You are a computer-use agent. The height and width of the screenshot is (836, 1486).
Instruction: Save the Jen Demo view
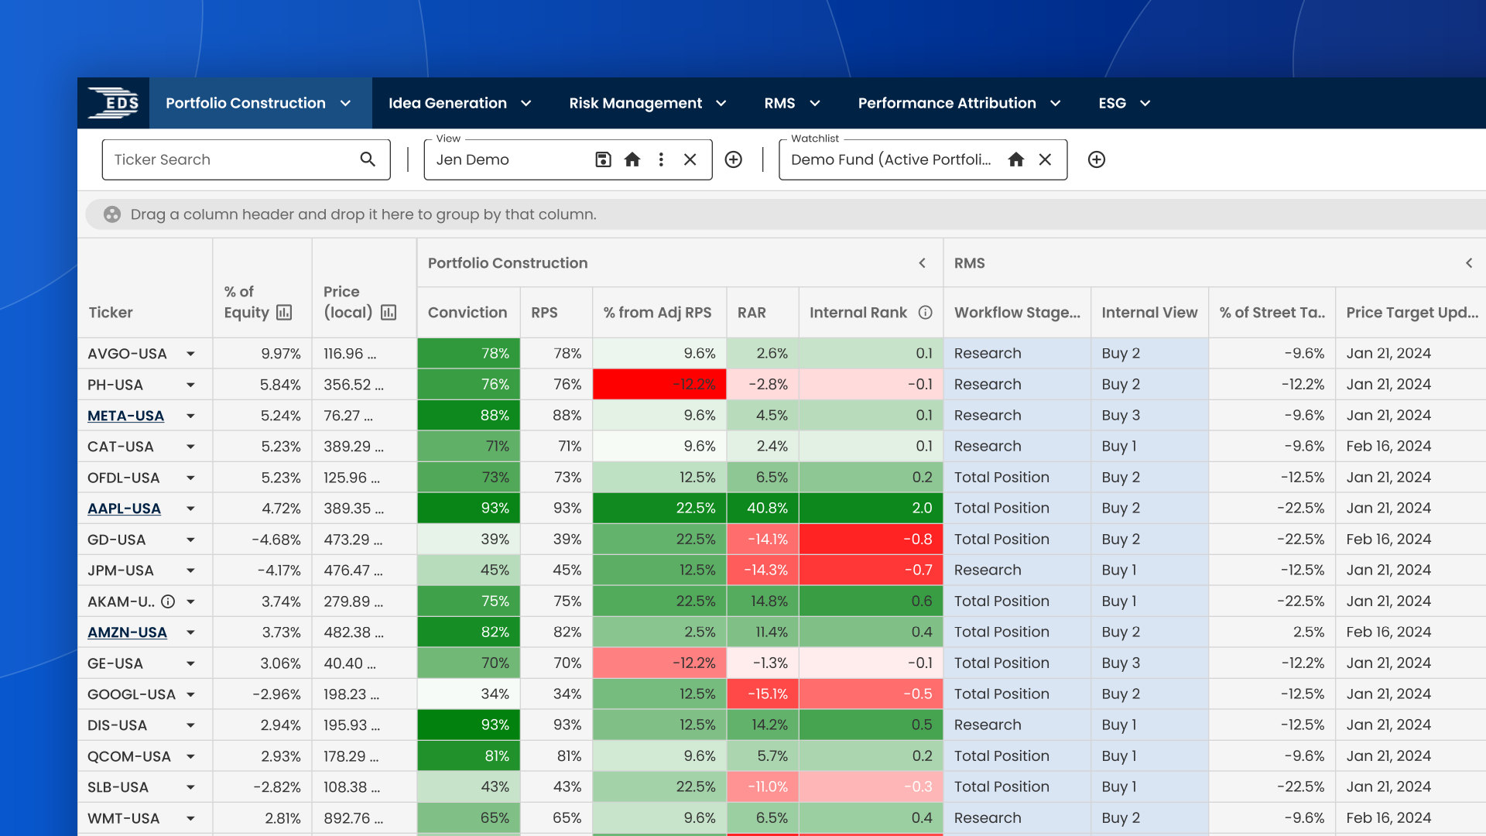tap(603, 159)
